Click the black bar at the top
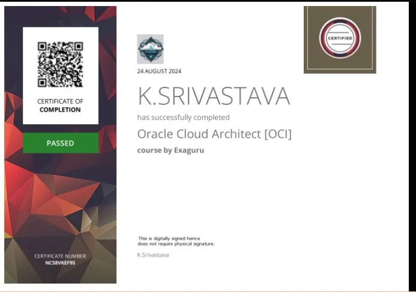Image resolution: width=416 pixels, height=292 pixels. [208, 2]
